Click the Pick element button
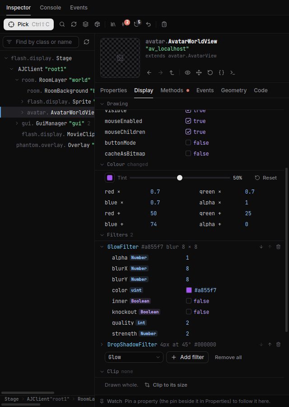The image size is (289, 407). coord(28,24)
